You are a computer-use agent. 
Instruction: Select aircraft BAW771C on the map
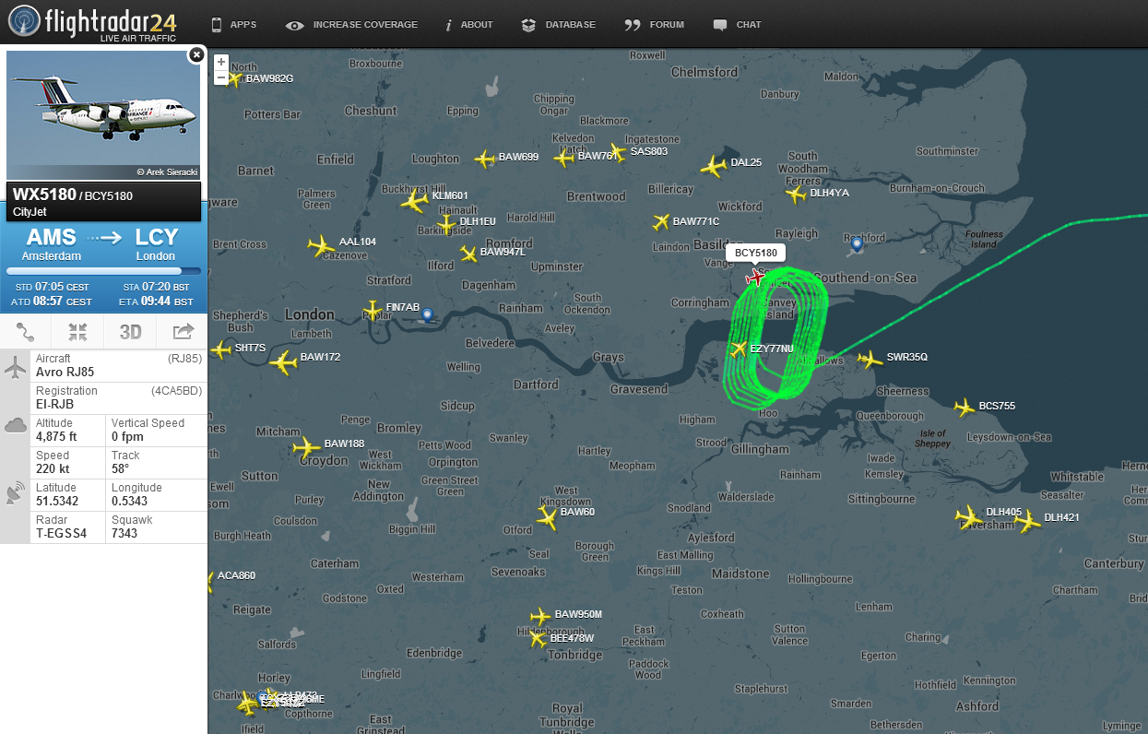coord(660,222)
